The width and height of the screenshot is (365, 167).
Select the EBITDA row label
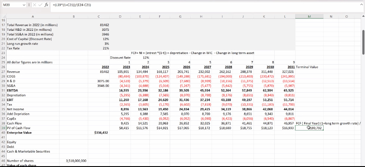tap(33, 91)
